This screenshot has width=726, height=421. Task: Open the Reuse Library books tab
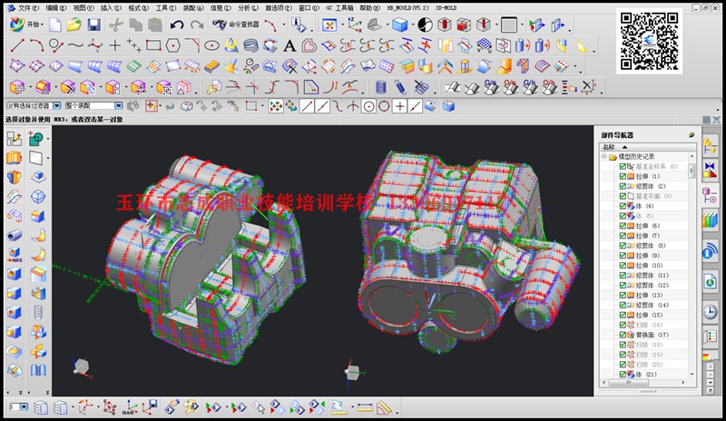coord(710,220)
